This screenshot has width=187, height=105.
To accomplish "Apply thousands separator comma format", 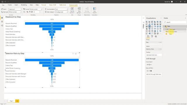I will (x=30, y=12).
